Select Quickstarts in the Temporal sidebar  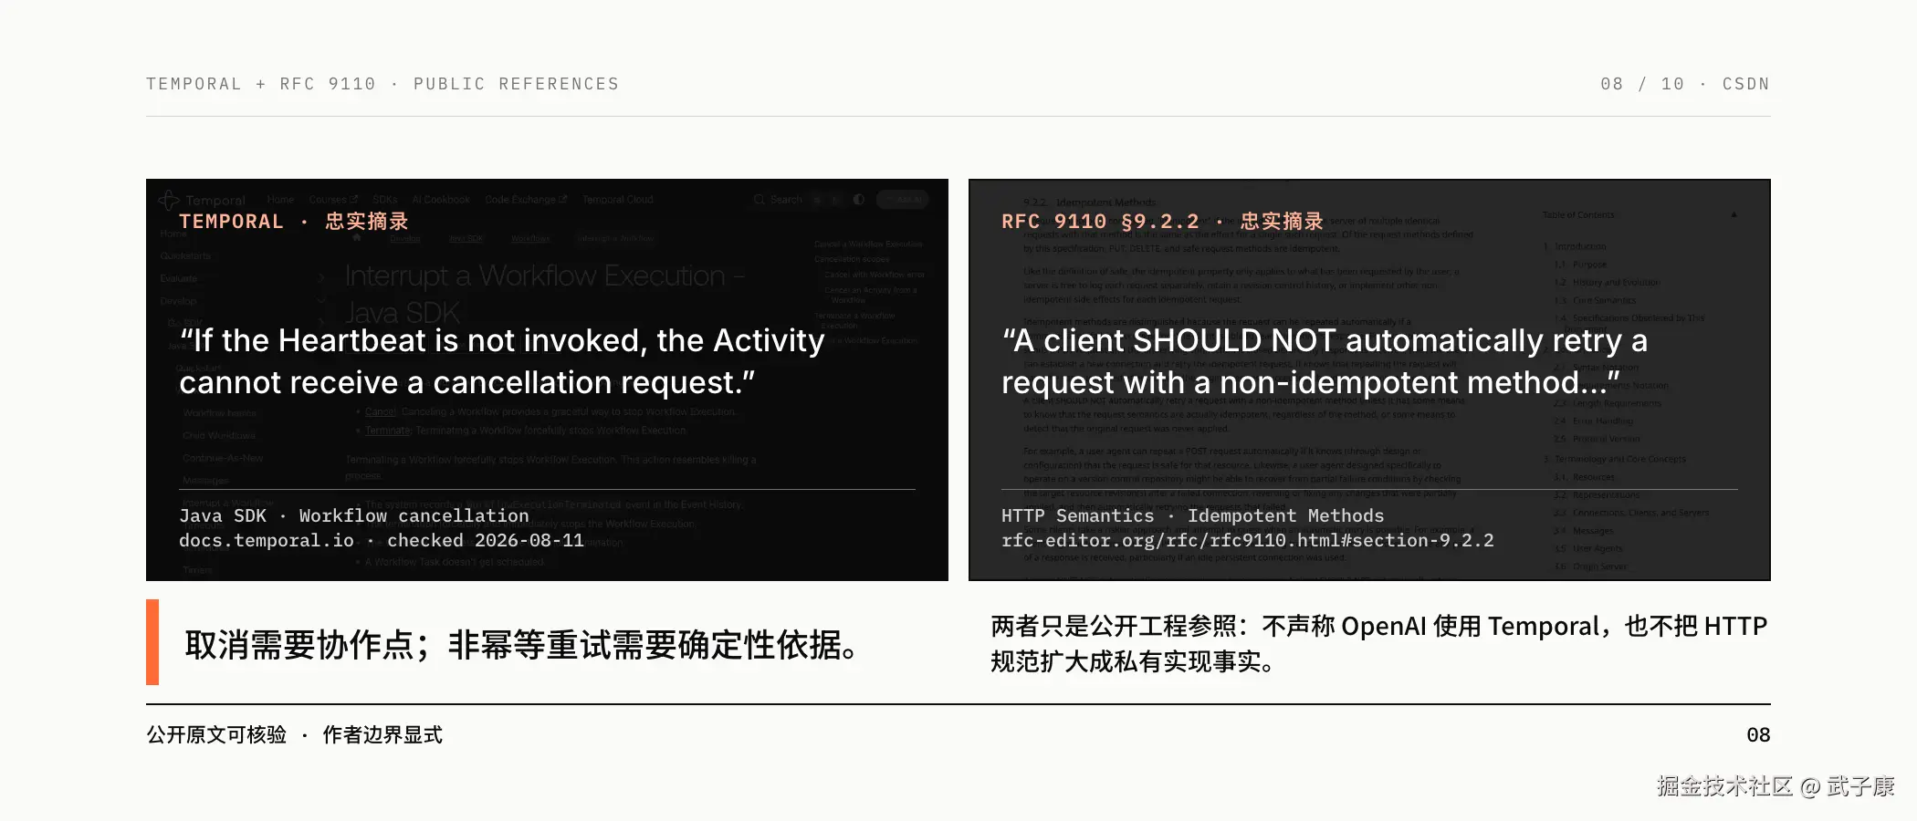pyautogui.click(x=185, y=256)
